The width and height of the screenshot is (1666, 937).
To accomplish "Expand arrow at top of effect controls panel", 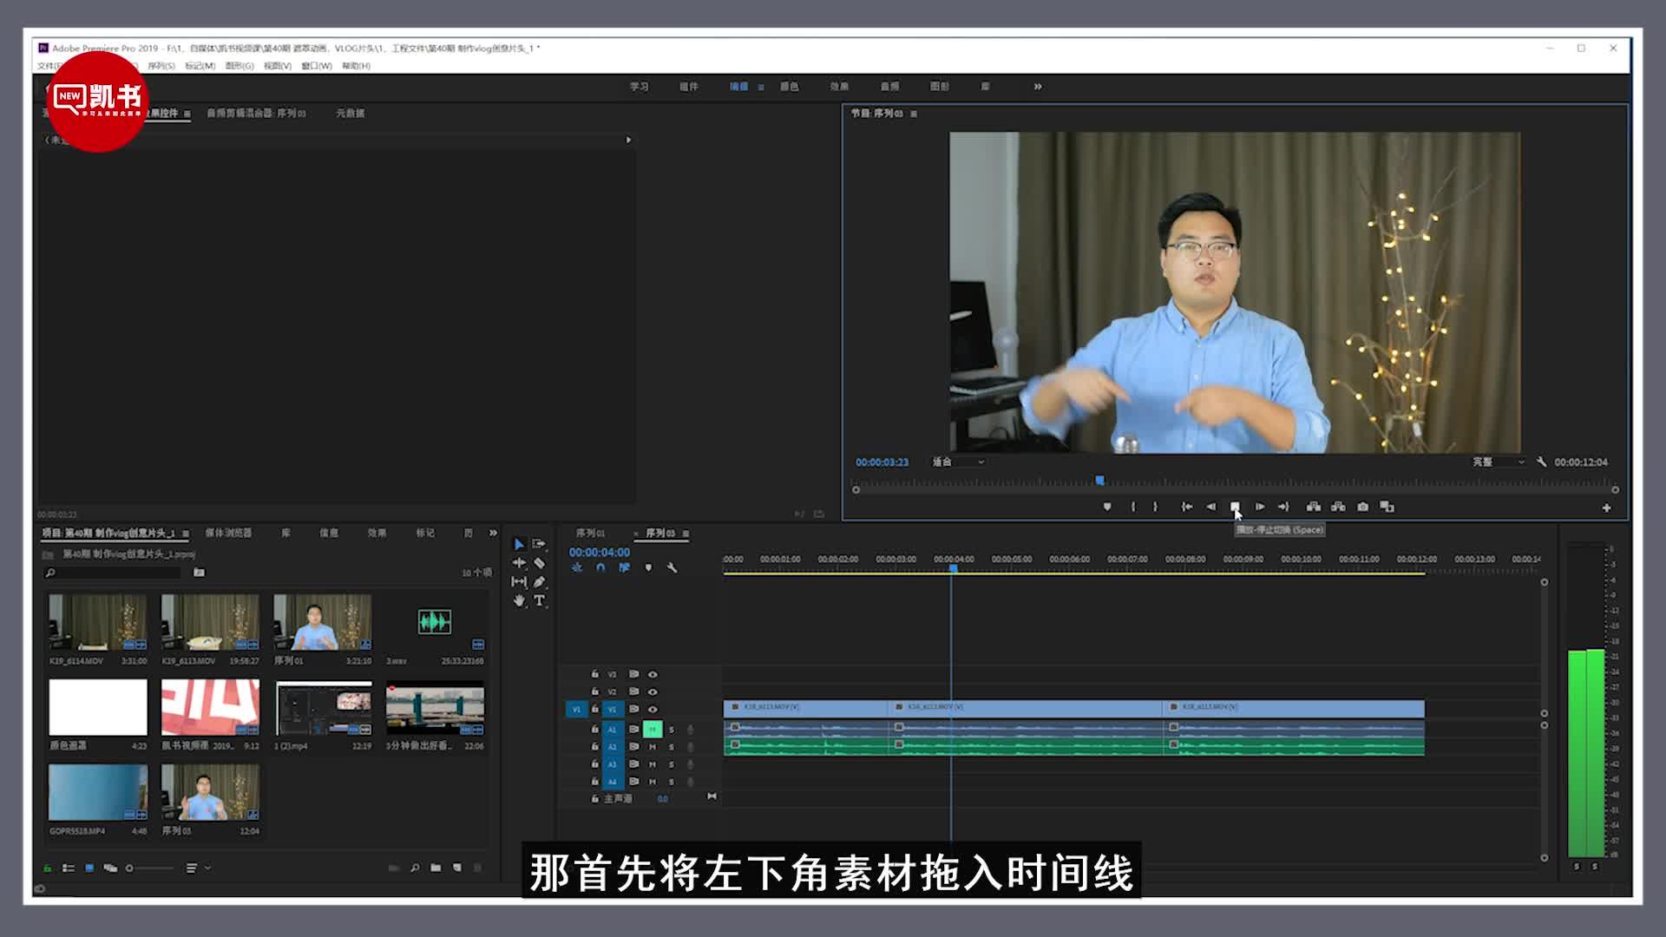I will tap(628, 140).
